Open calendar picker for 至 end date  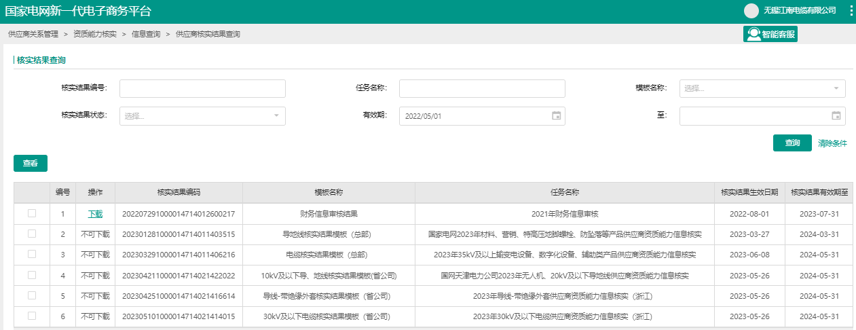(x=836, y=116)
